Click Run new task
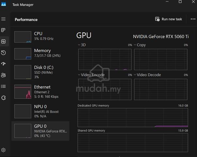 (168, 19)
